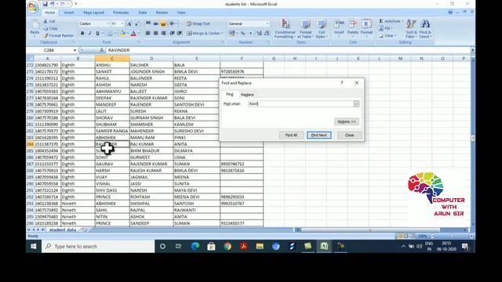
Task: Click Options >> button
Action: tap(347, 122)
